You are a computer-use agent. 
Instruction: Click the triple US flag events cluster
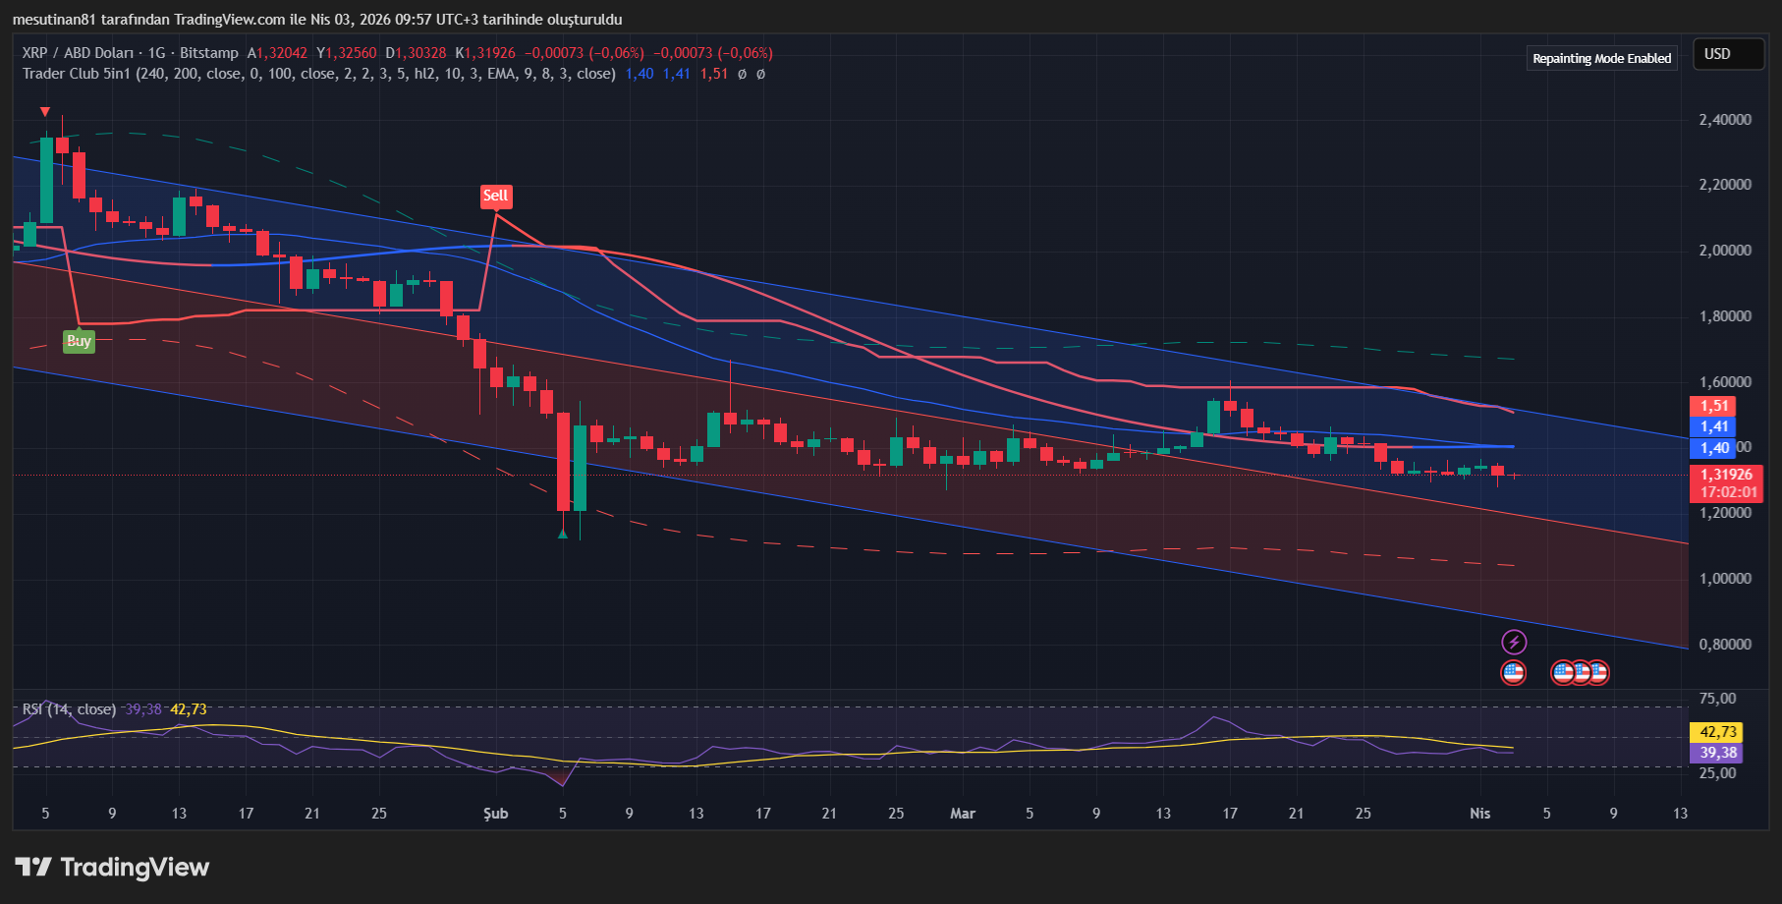pyautogui.click(x=1583, y=673)
